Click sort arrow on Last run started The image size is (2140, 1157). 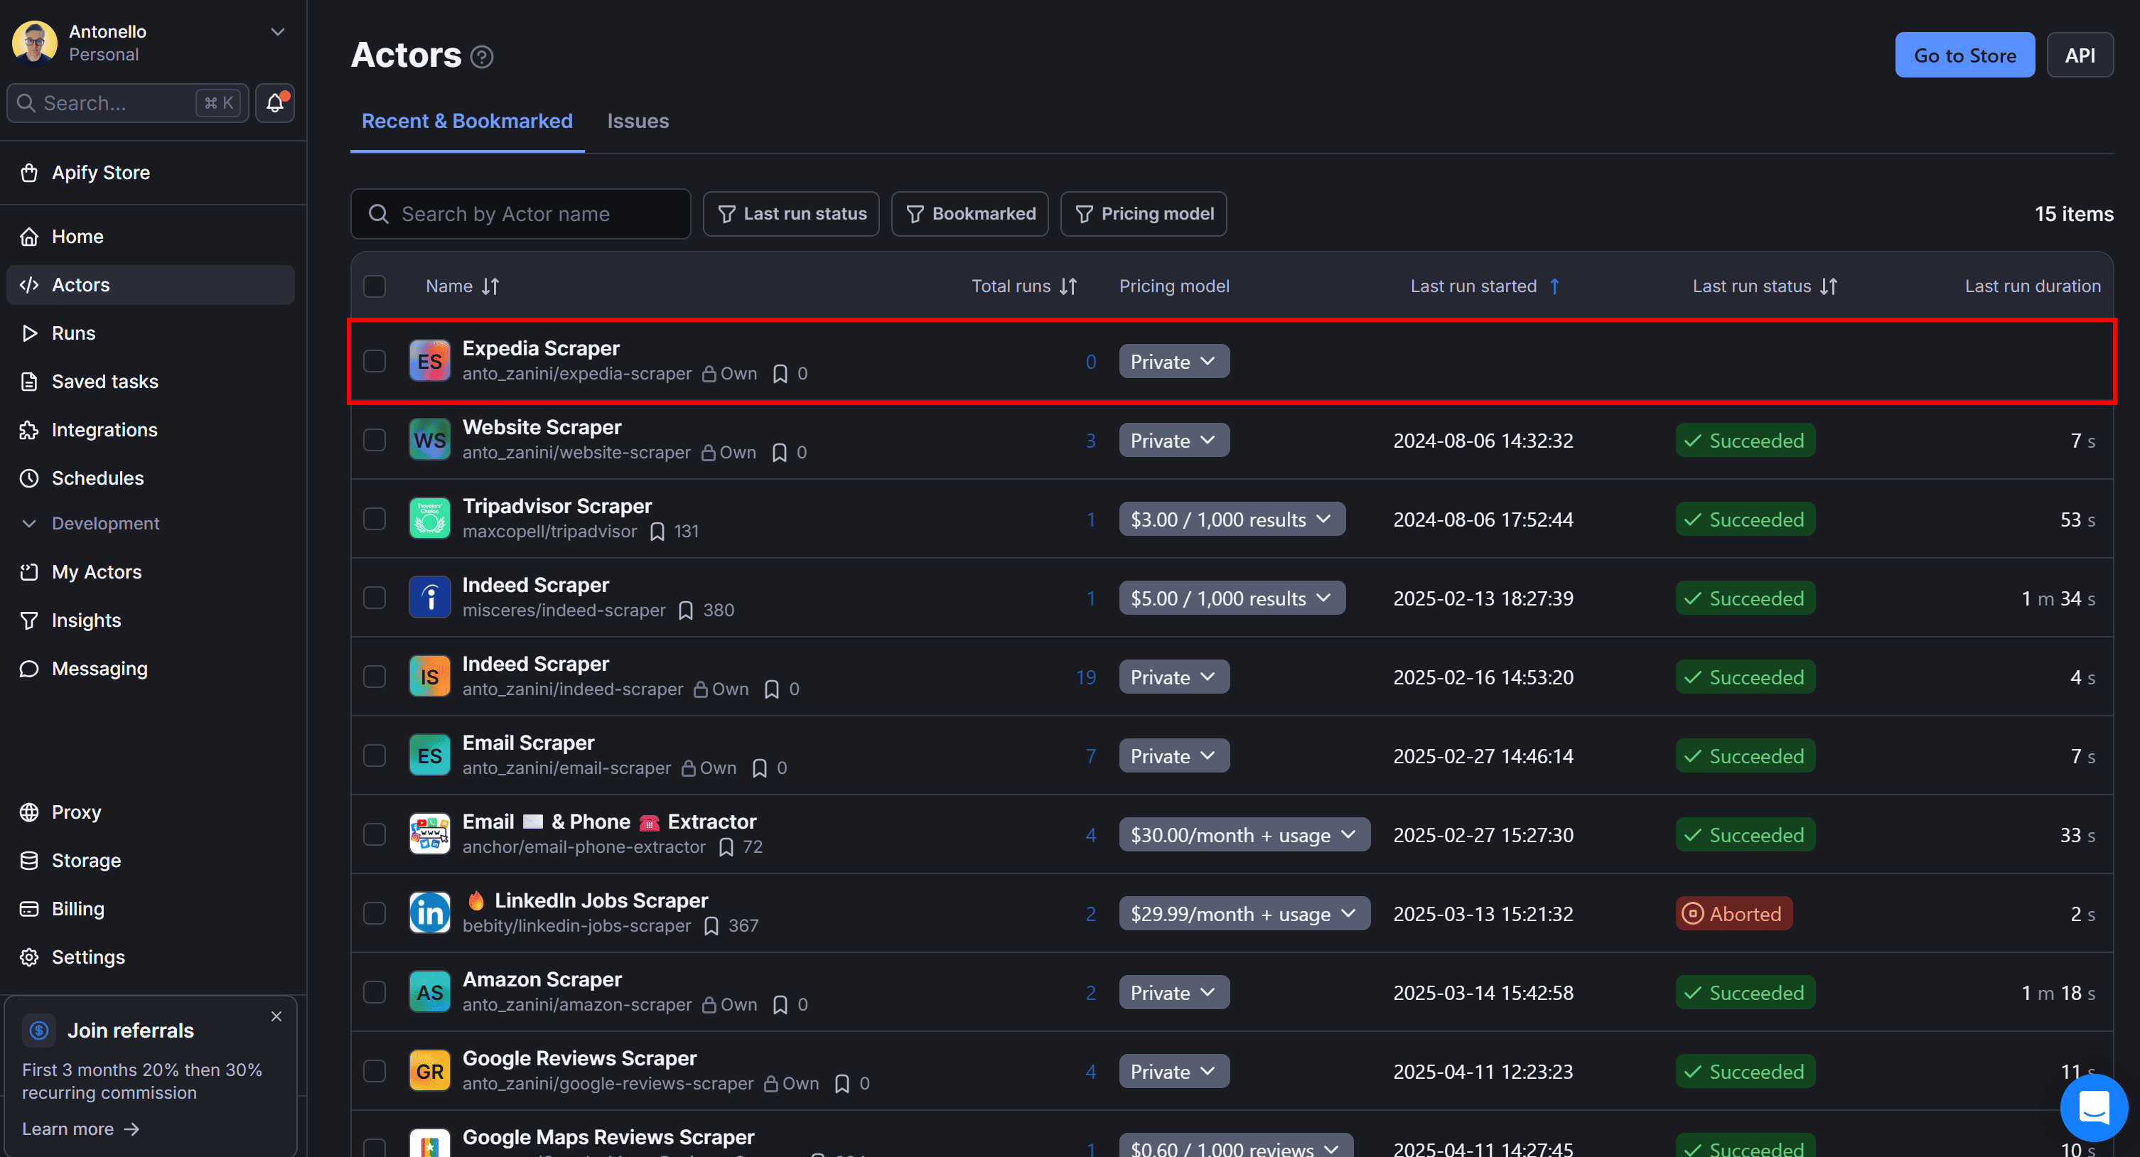tap(1554, 286)
